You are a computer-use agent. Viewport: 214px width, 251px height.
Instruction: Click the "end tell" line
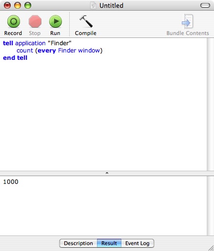coord(15,58)
